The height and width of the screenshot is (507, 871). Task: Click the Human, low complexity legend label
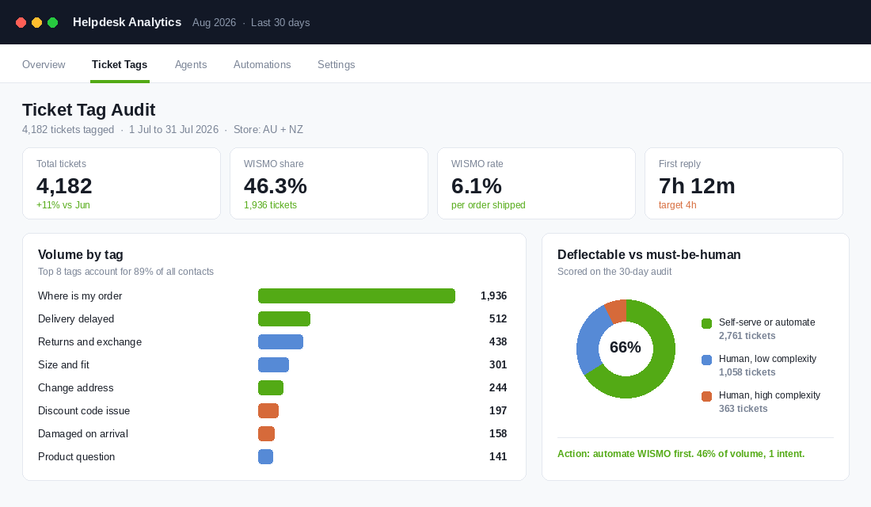point(768,359)
